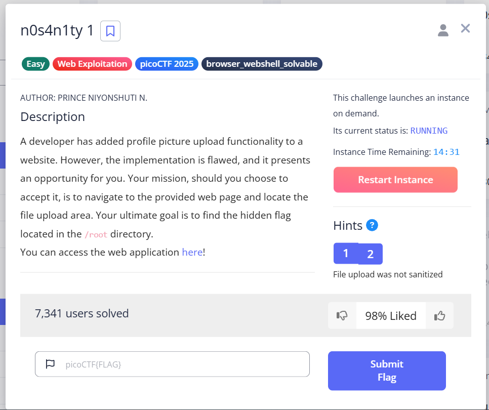Expand the instance status RUNNING indicator
489x410 pixels.
pyautogui.click(x=429, y=131)
